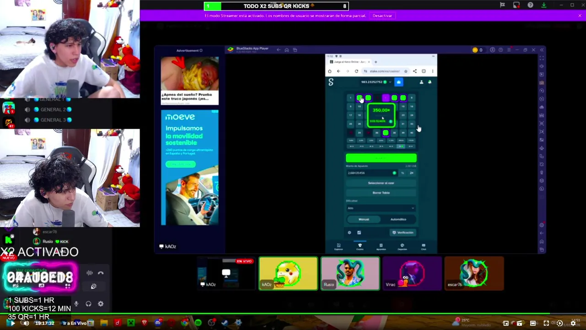Go to the browser home page
This screenshot has height=330, width=586.
click(329, 71)
